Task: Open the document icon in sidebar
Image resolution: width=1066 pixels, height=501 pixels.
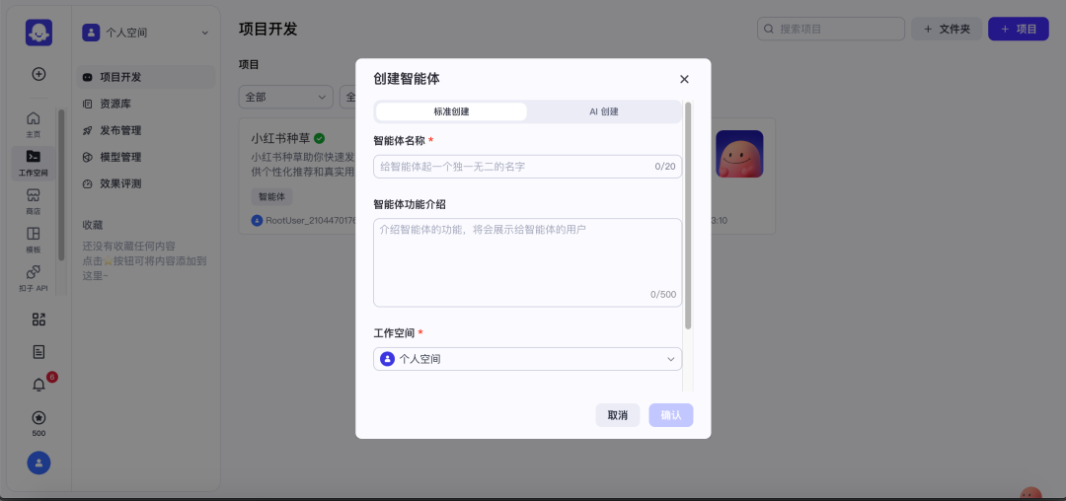Action: pos(38,352)
